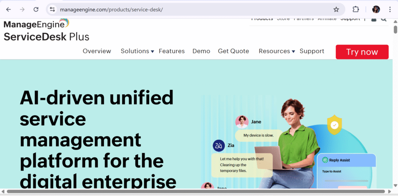Click the ServiceDesk Plus product title

(x=47, y=37)
